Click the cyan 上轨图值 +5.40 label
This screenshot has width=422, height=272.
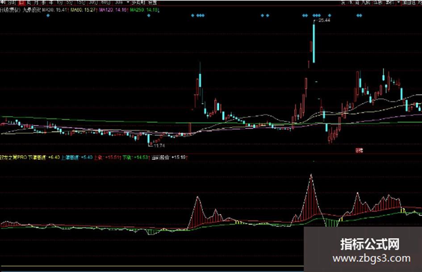pyautogui.click(x=77, y=157)
